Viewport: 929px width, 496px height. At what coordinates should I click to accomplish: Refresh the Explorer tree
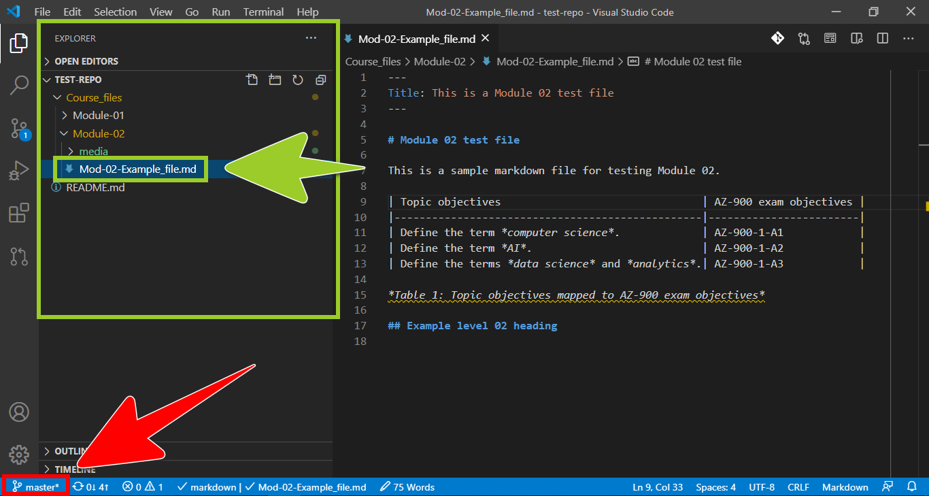point(298,80)
